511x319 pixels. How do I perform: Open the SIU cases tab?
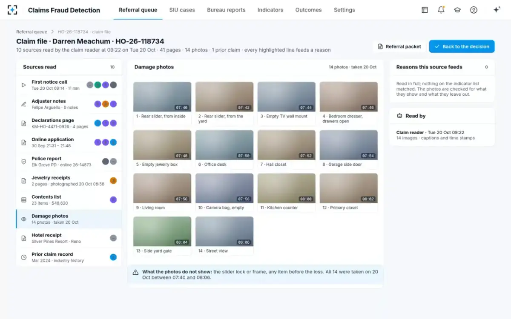(x=182, y=10)
